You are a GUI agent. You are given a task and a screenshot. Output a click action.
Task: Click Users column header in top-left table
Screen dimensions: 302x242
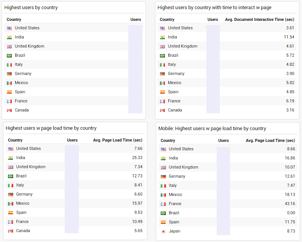(136, 19)
